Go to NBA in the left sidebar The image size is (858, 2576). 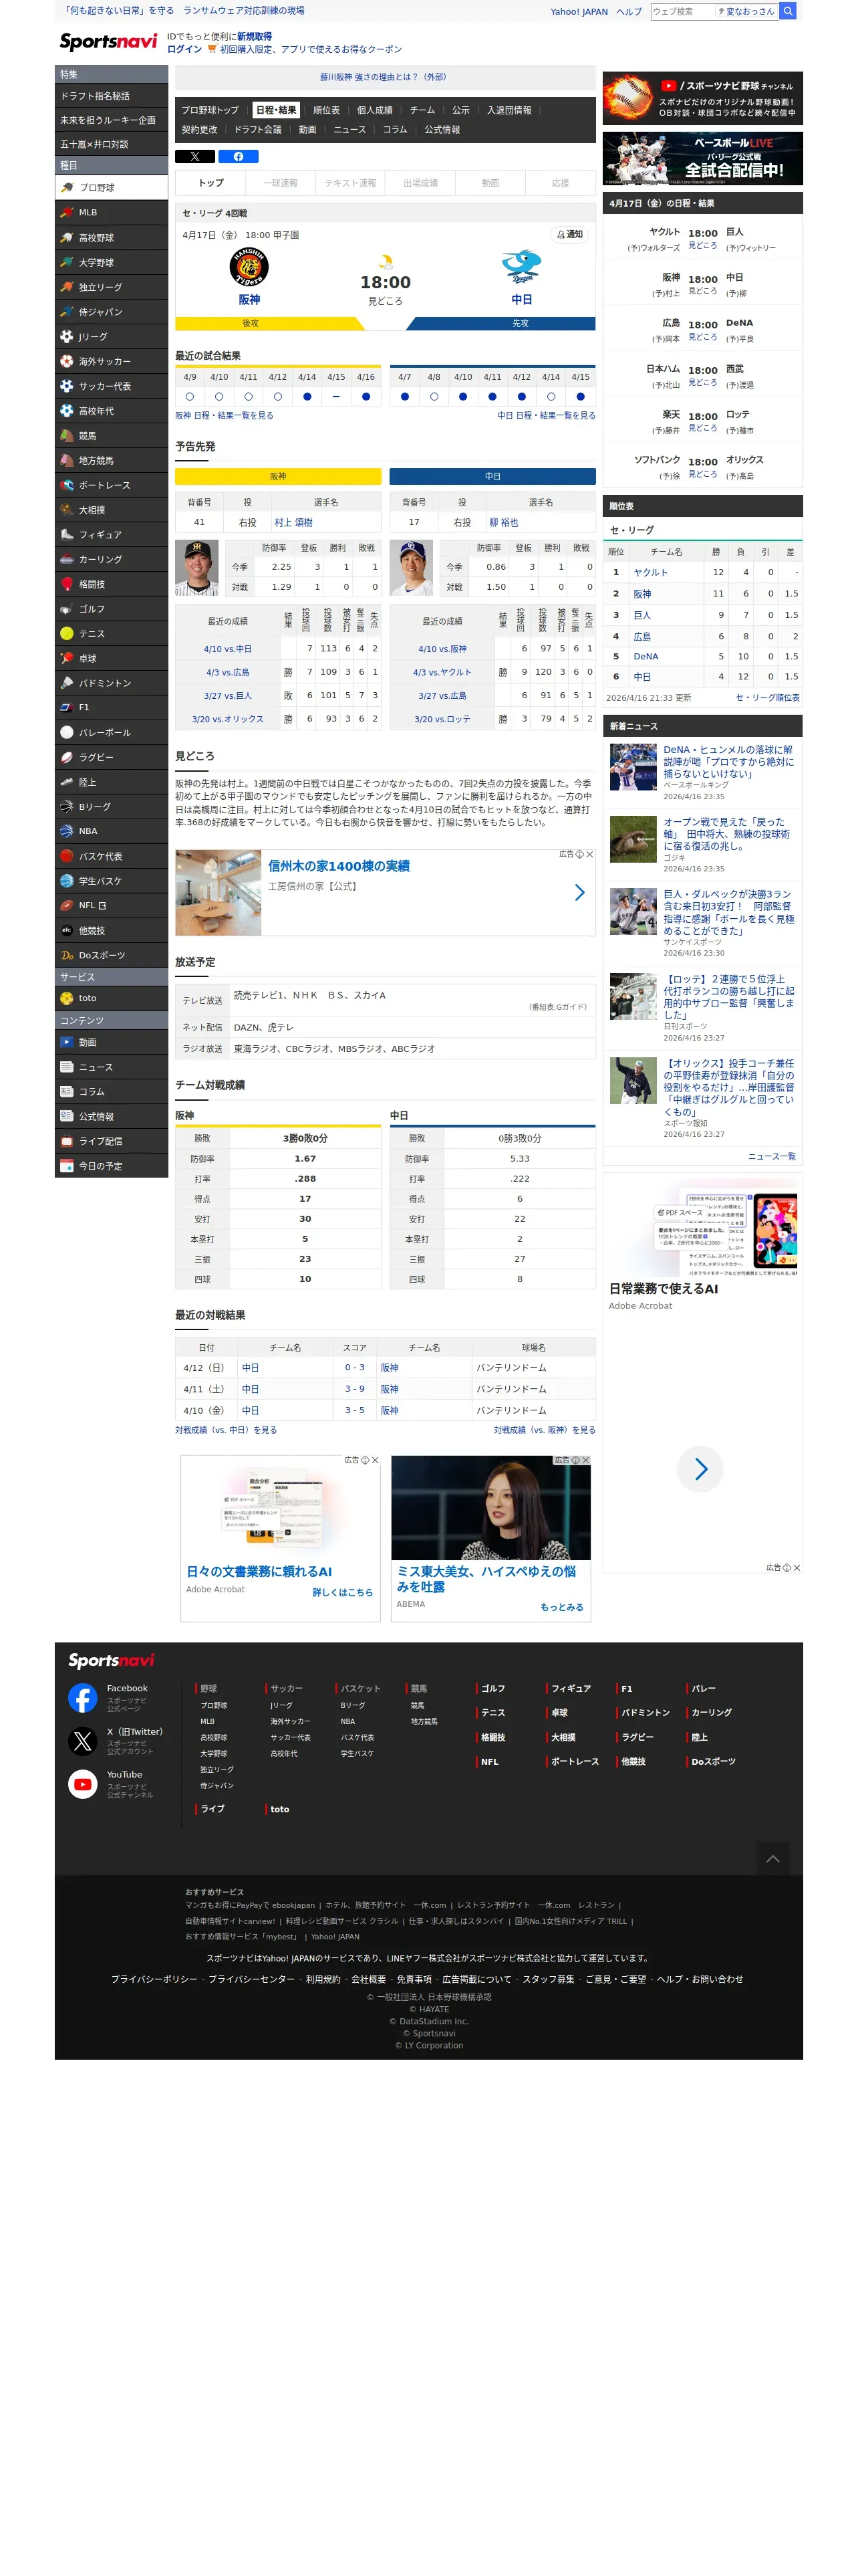(x=111, y=831)
